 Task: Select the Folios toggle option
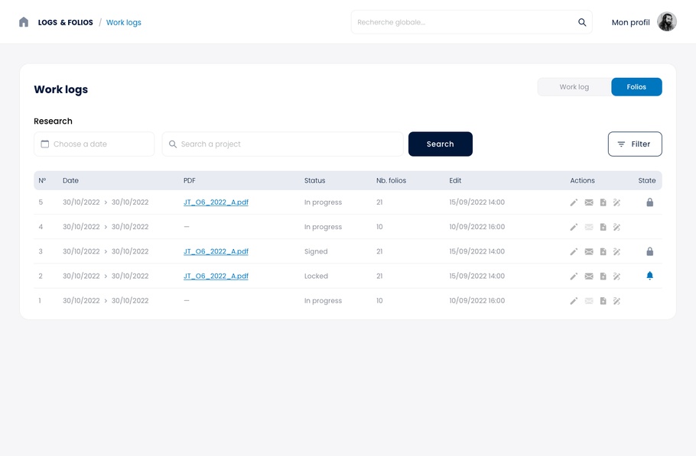[636, 87]
